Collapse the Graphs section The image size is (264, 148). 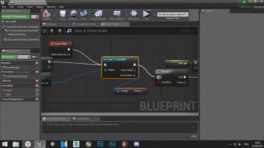point(2,63)
